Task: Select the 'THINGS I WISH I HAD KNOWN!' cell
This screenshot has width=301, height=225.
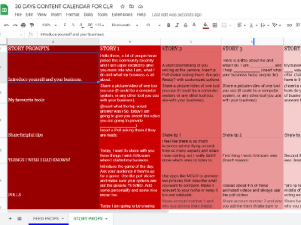Action: click(x=53, y=150)
